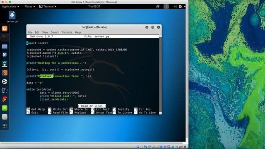
Task: Open the Terminal app menu in top bar
Action: pyautogui.click(x=48, y=7)
